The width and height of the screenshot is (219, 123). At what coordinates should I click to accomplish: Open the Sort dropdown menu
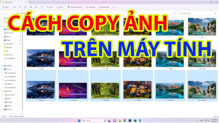click(50, 7)
